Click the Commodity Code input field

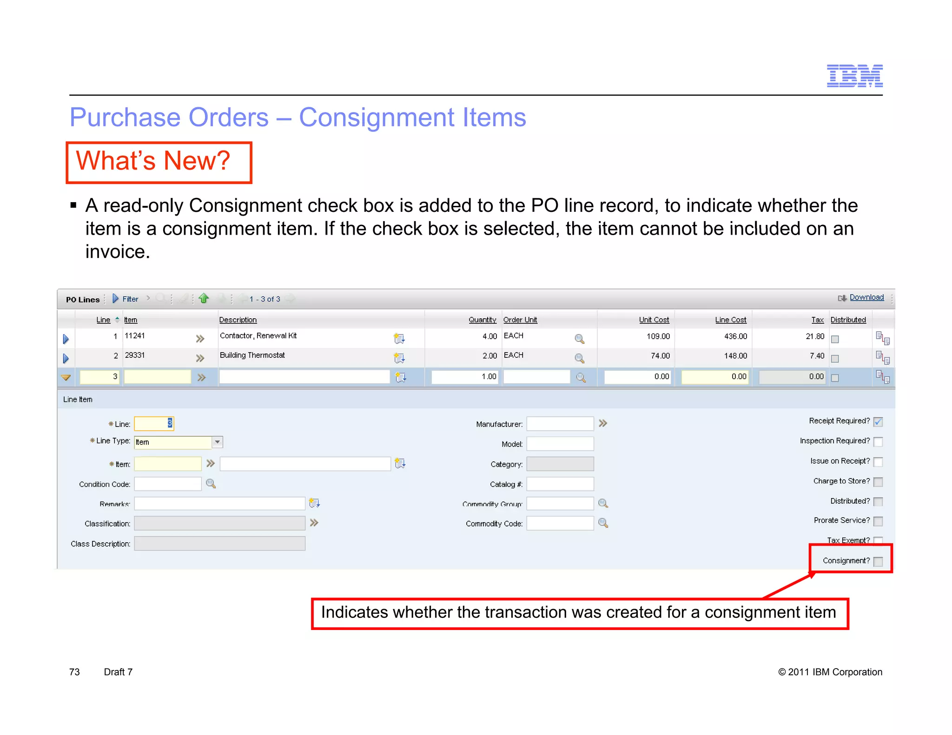pos(560,524)
